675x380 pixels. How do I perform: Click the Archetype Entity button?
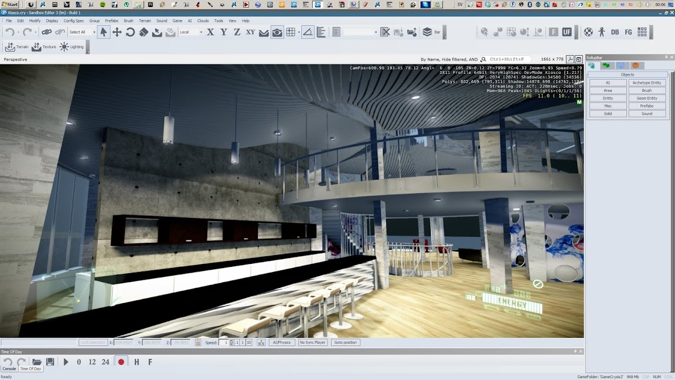[x=647, y=83]
